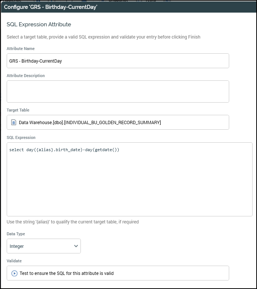The width and height of the screenshot is (257, 289).
Task: Click the Configure dialog title bar
Action: [128, 7]
